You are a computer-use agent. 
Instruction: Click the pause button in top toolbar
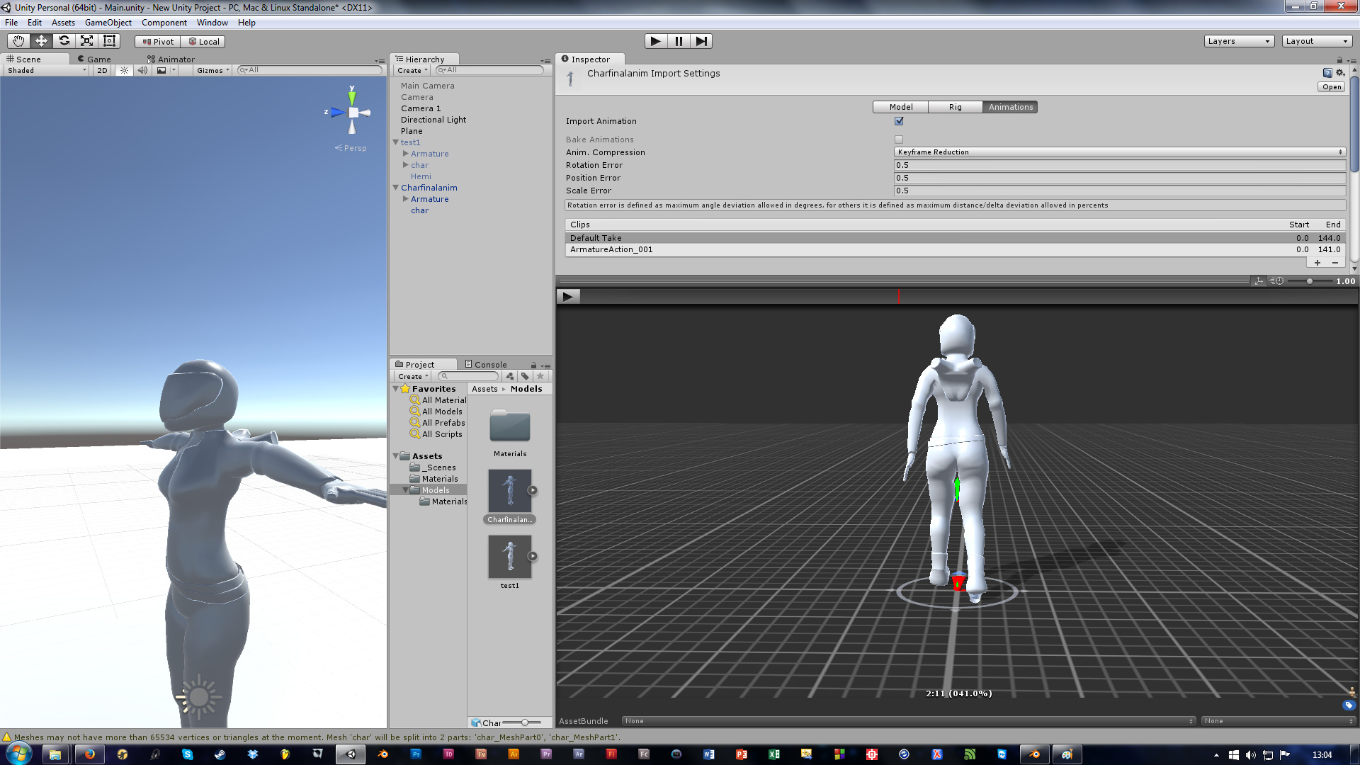(x=679, y=40)
